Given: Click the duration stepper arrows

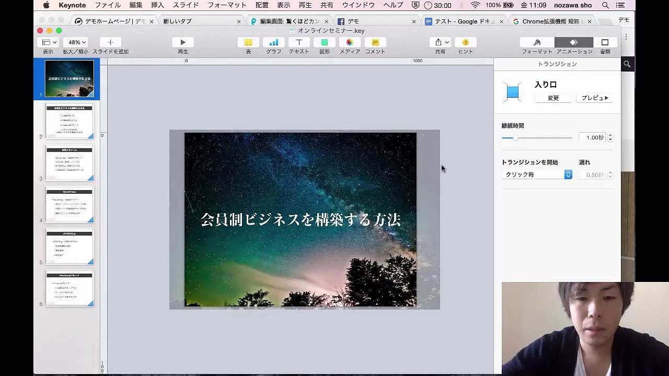Looking at the screenshot, I should click(610, 138).
